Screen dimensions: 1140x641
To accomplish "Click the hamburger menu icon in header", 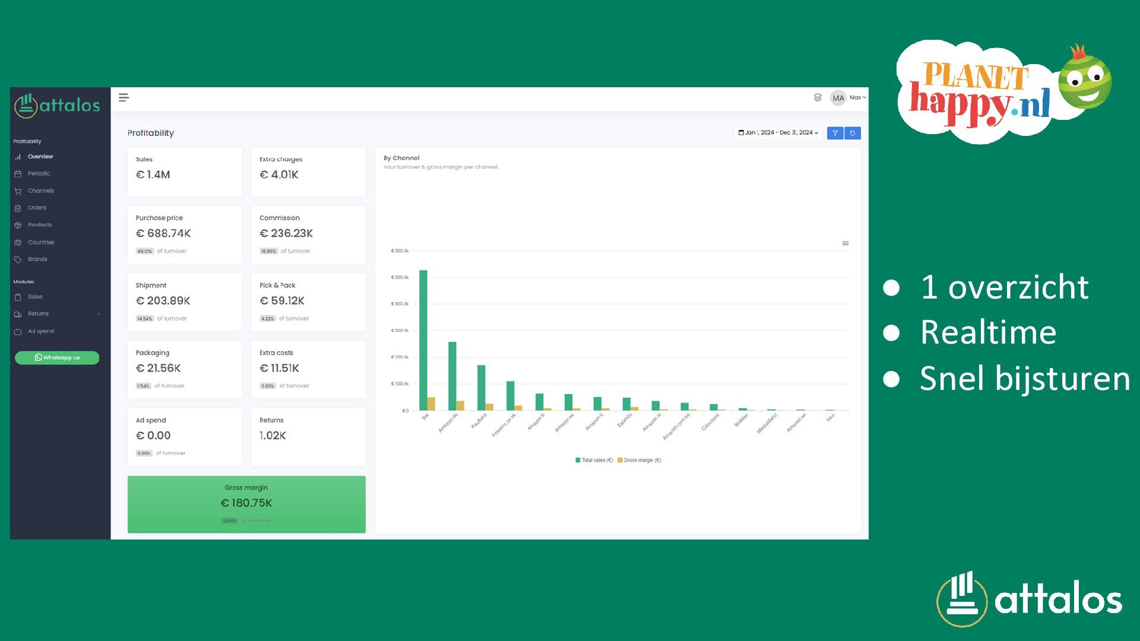I will coord(123,98).
